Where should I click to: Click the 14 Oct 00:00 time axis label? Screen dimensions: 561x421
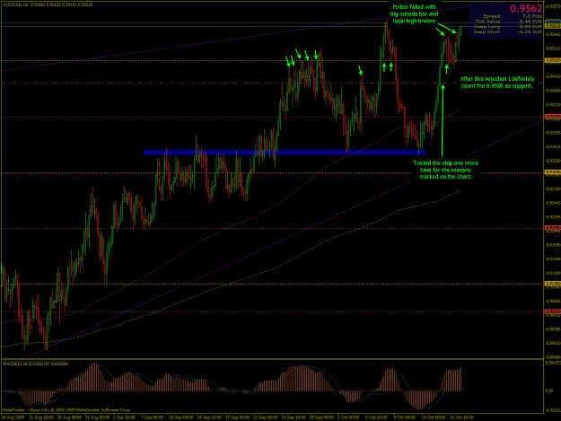click(434, 417)
